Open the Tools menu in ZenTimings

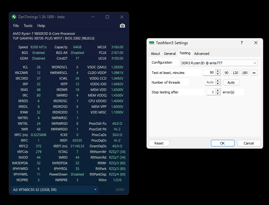pyautogui.click(x=28, y=26)
